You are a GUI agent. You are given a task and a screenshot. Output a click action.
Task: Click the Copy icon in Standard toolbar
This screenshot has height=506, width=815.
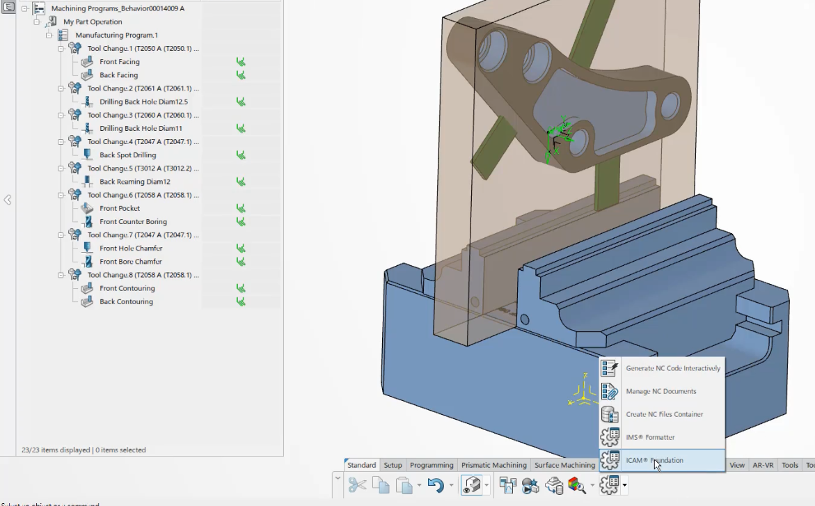[x=381, y=484]
